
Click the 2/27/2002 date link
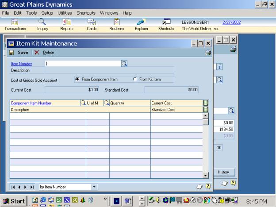[231, 23]
